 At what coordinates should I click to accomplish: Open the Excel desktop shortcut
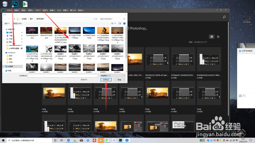pos(25,4)
